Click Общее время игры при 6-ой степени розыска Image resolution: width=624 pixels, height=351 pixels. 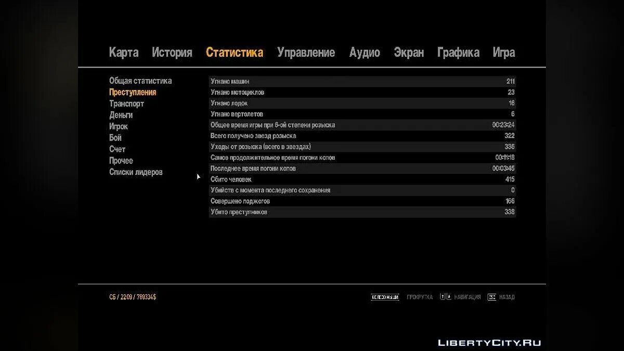point(362,125)
